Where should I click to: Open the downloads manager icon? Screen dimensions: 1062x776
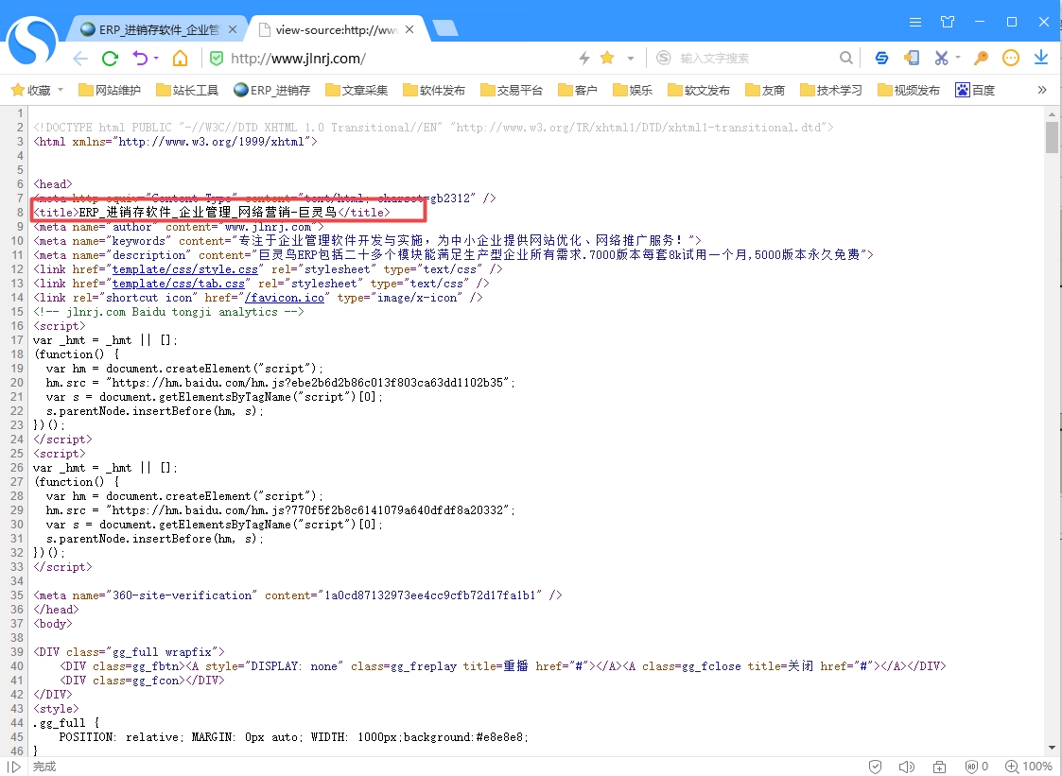[x=1041, y=59]
